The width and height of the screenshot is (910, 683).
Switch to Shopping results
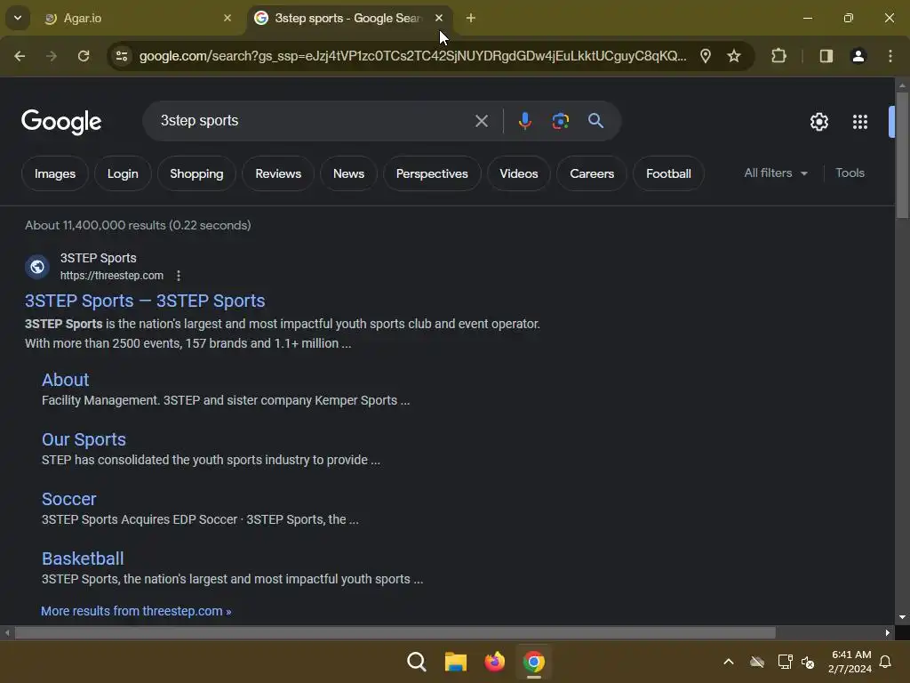point(196,173)
